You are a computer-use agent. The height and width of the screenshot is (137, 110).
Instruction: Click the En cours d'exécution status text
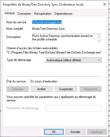[44, 81]
